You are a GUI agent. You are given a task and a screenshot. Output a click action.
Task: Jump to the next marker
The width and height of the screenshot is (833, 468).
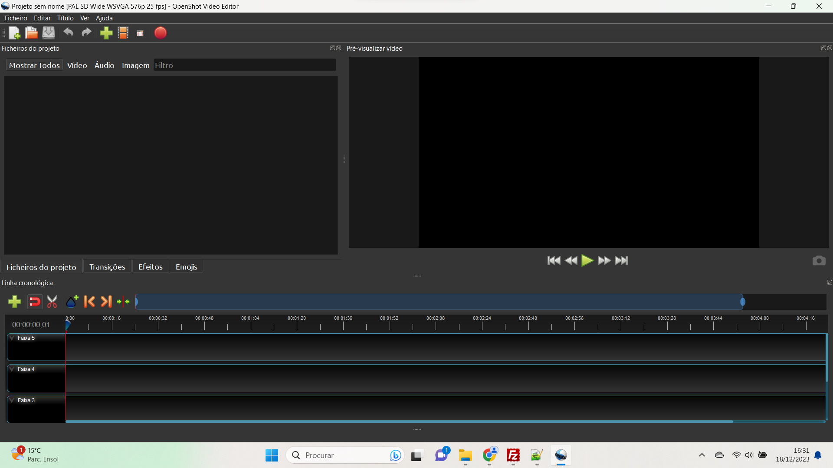coord(106,302)
